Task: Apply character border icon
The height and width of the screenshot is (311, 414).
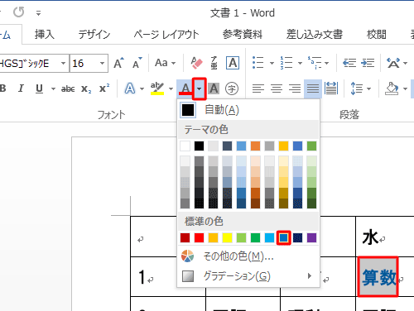Action: click(x=233, y=63)
